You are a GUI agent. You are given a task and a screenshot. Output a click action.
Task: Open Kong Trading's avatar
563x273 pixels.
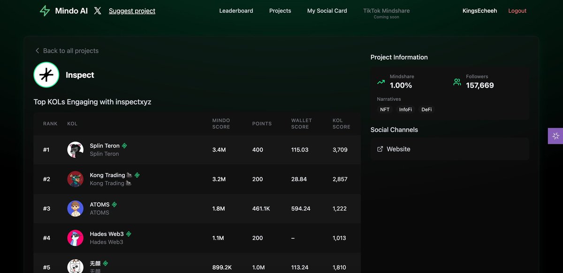[x=76, y=179]
